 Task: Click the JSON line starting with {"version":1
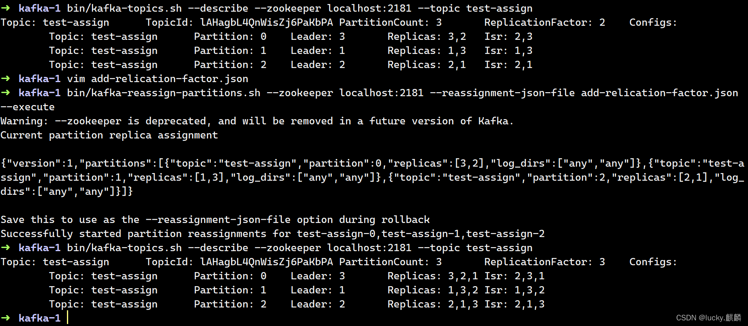[x=372, y=163]
